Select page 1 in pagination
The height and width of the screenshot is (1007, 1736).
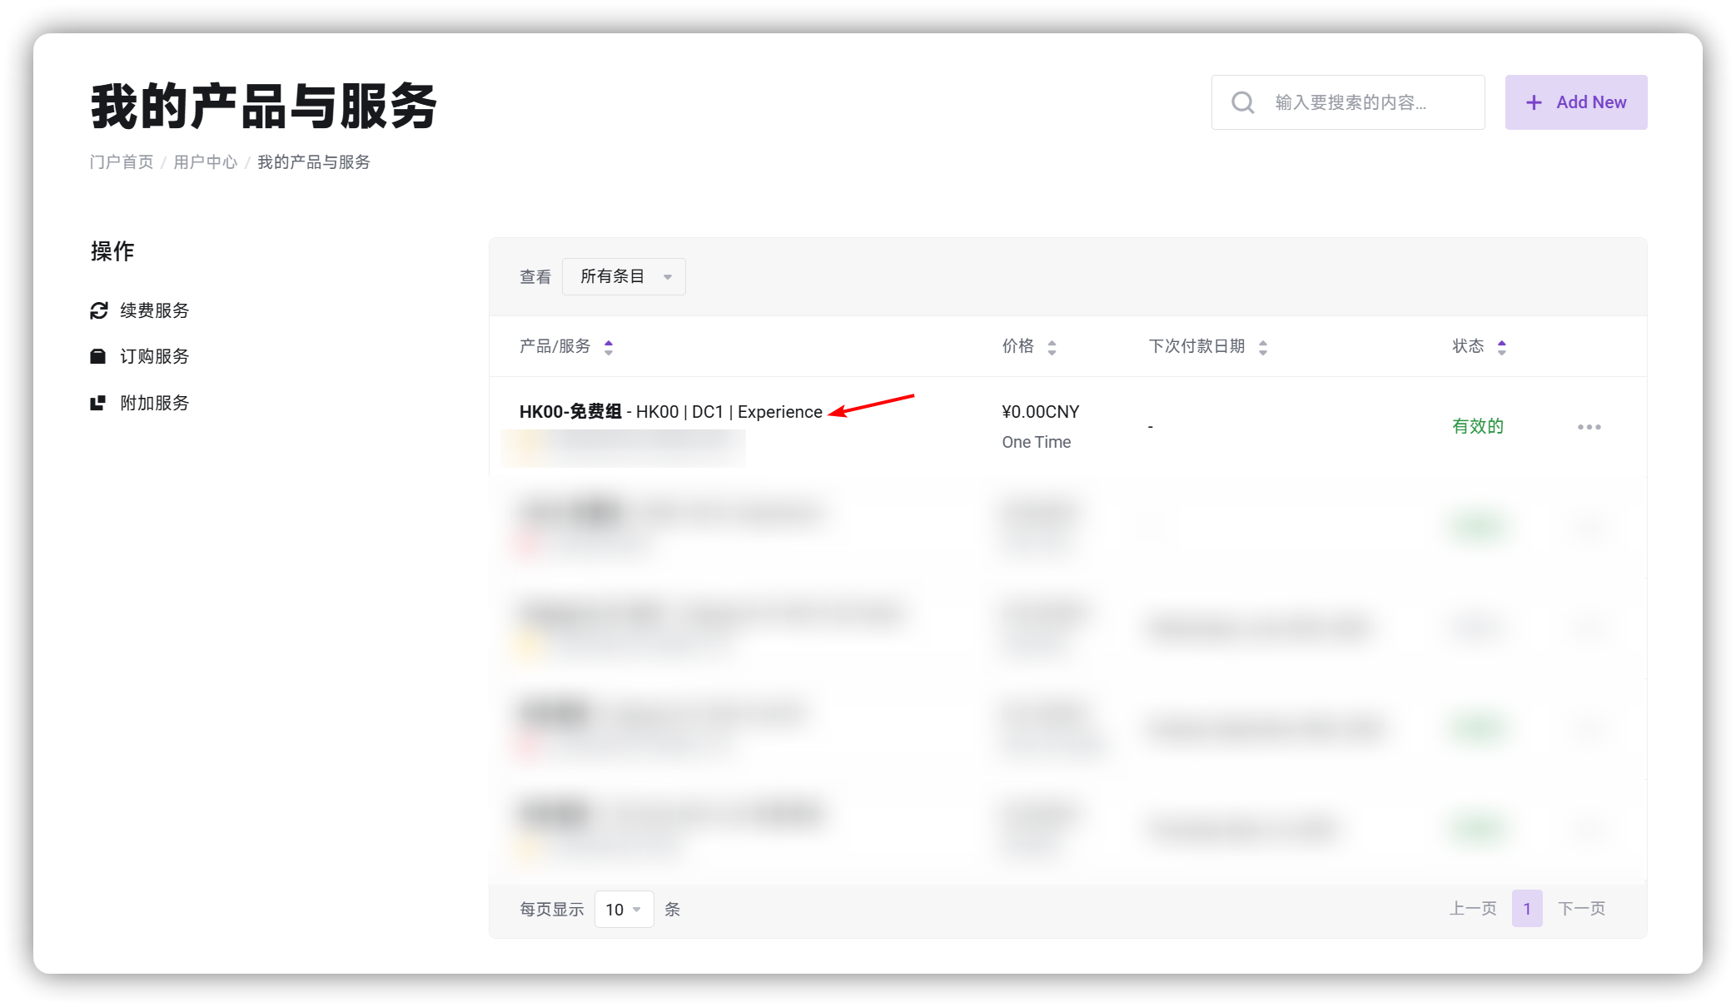coord(1527,909)
